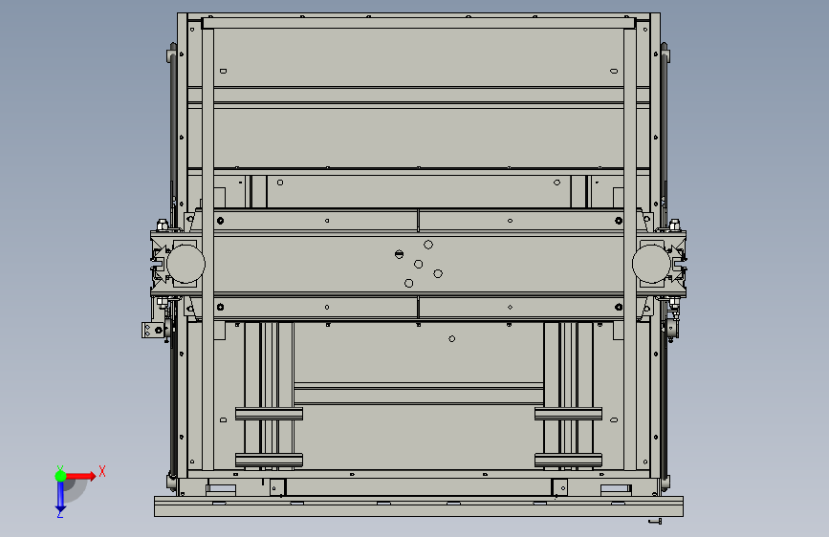Image resolution: width=829 pixels, height=537 pixels.
Task: Select the small loose screw below the base plate
Action: [x=655, y=521]
